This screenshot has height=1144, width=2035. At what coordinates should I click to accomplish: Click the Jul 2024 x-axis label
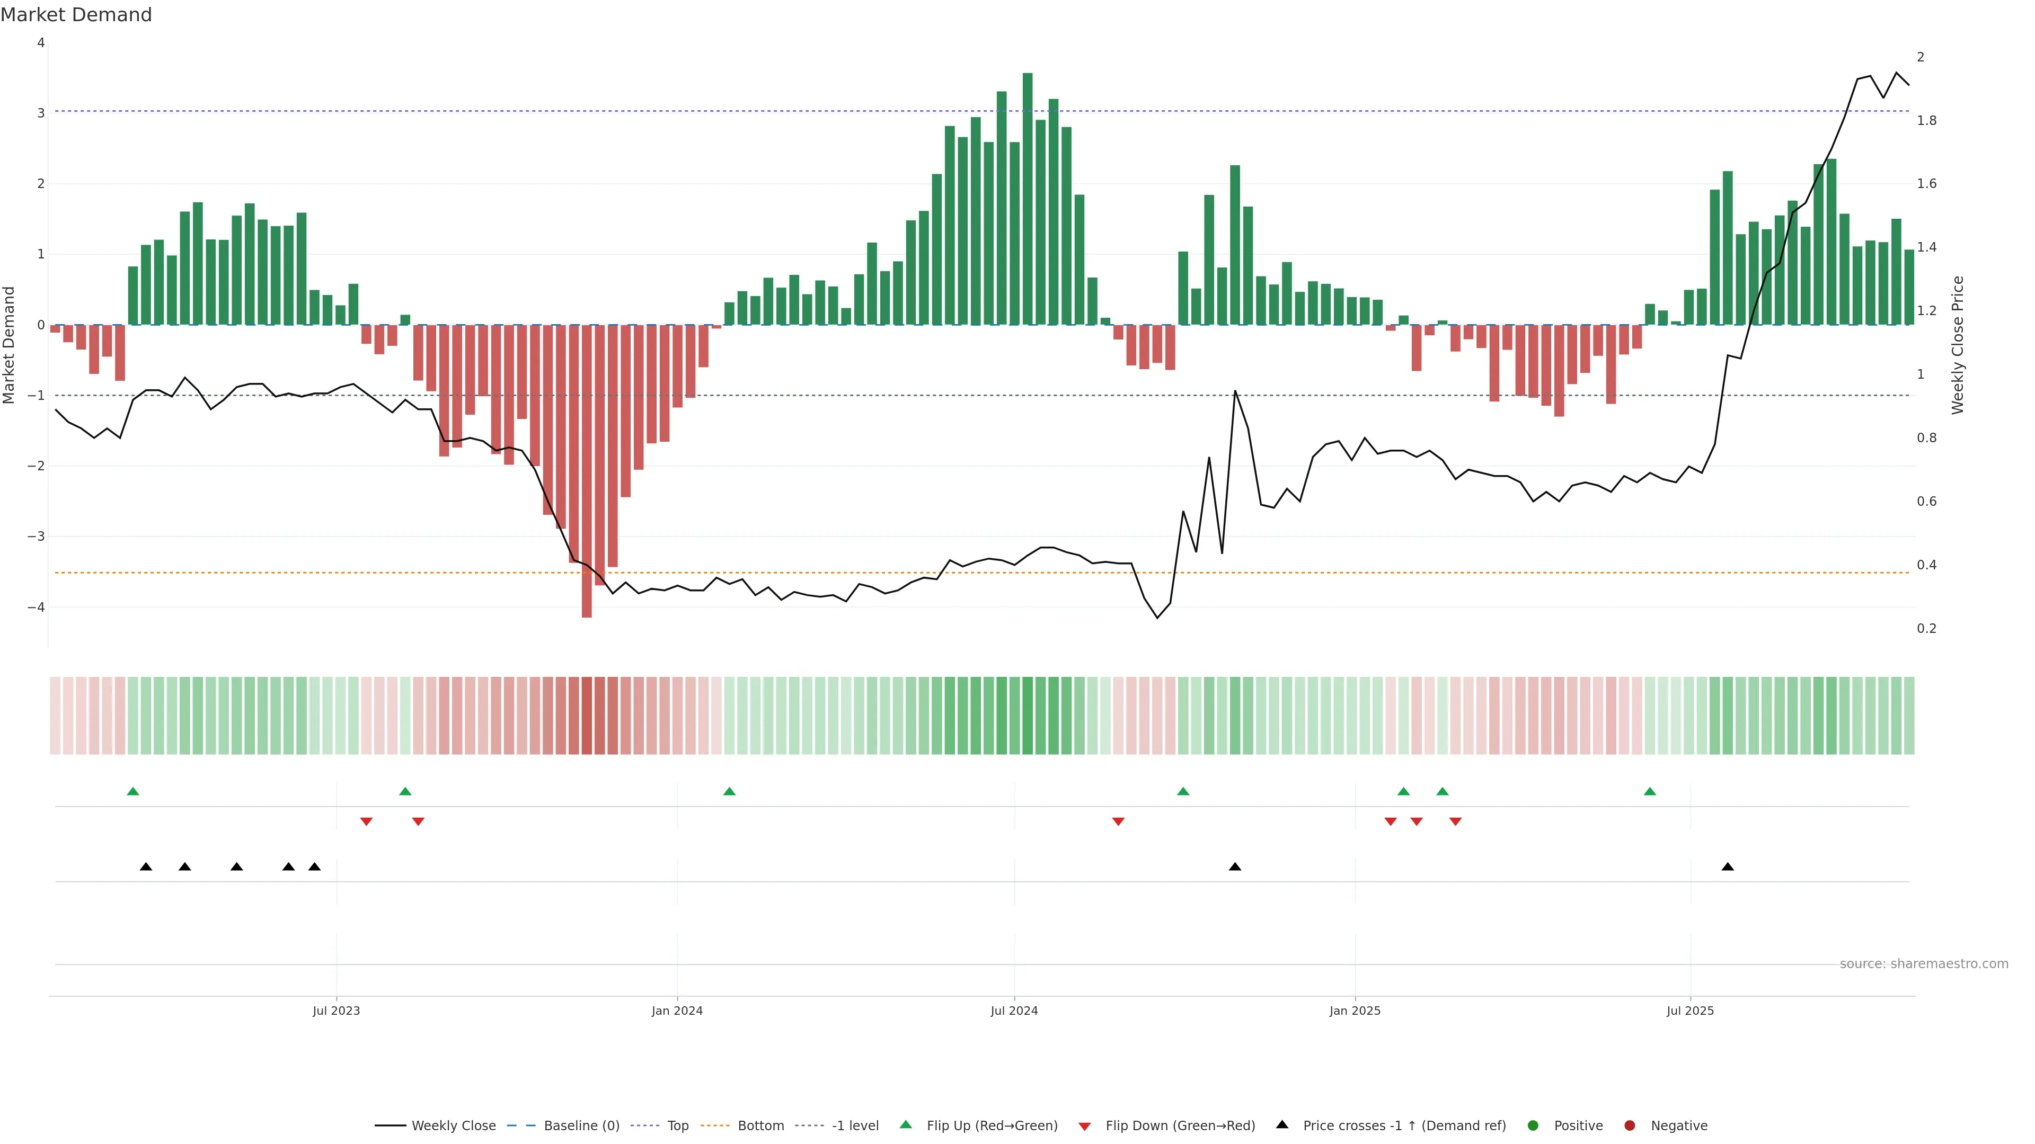1014,1011
